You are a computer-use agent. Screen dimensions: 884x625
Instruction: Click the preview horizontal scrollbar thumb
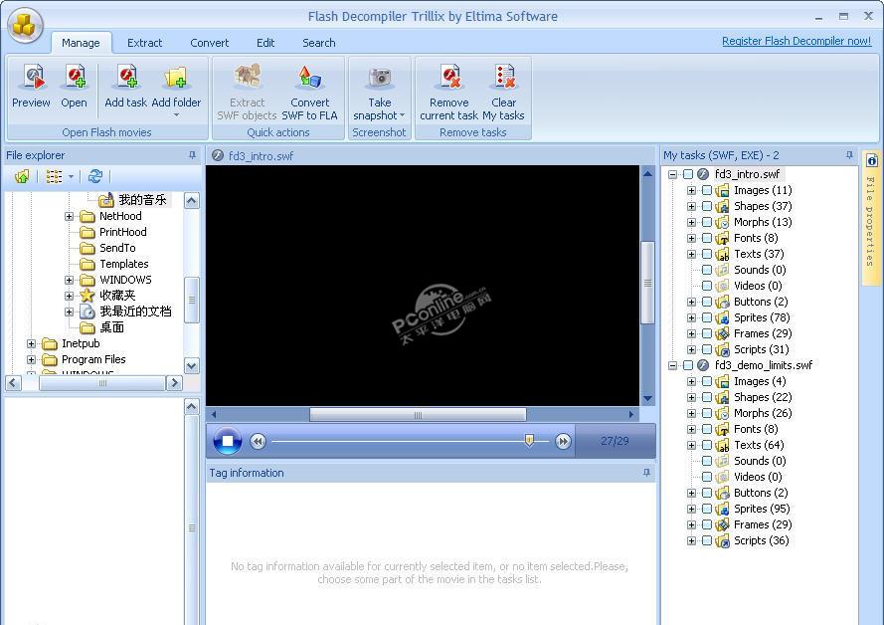pyautogui.click(x=418, y=415)
